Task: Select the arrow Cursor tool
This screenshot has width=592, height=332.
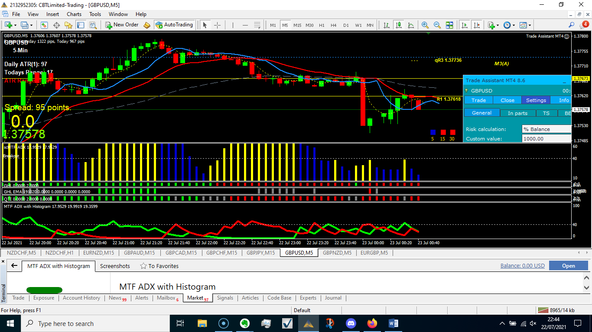Action: pos(205,25)
